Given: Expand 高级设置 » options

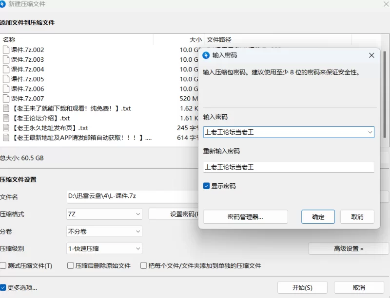Looking at the screenshot, I should pos(349,248).
